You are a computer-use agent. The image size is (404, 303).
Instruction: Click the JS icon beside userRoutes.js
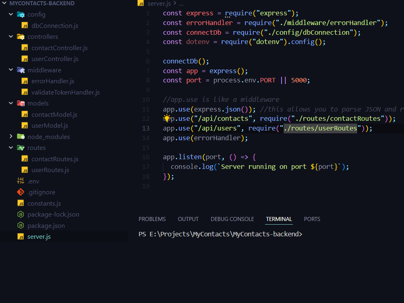[x=25, y=170]
